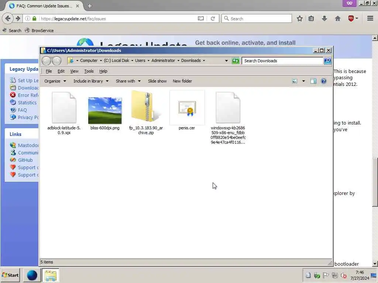
Task: Click the Search Downloads magnifier button
Action: 327,61
